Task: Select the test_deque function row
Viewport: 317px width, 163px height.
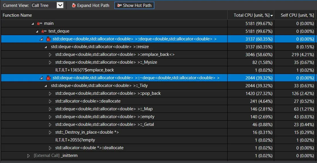Action: pos(158,31)
